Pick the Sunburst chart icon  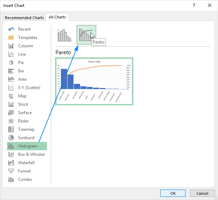(11, 138)
